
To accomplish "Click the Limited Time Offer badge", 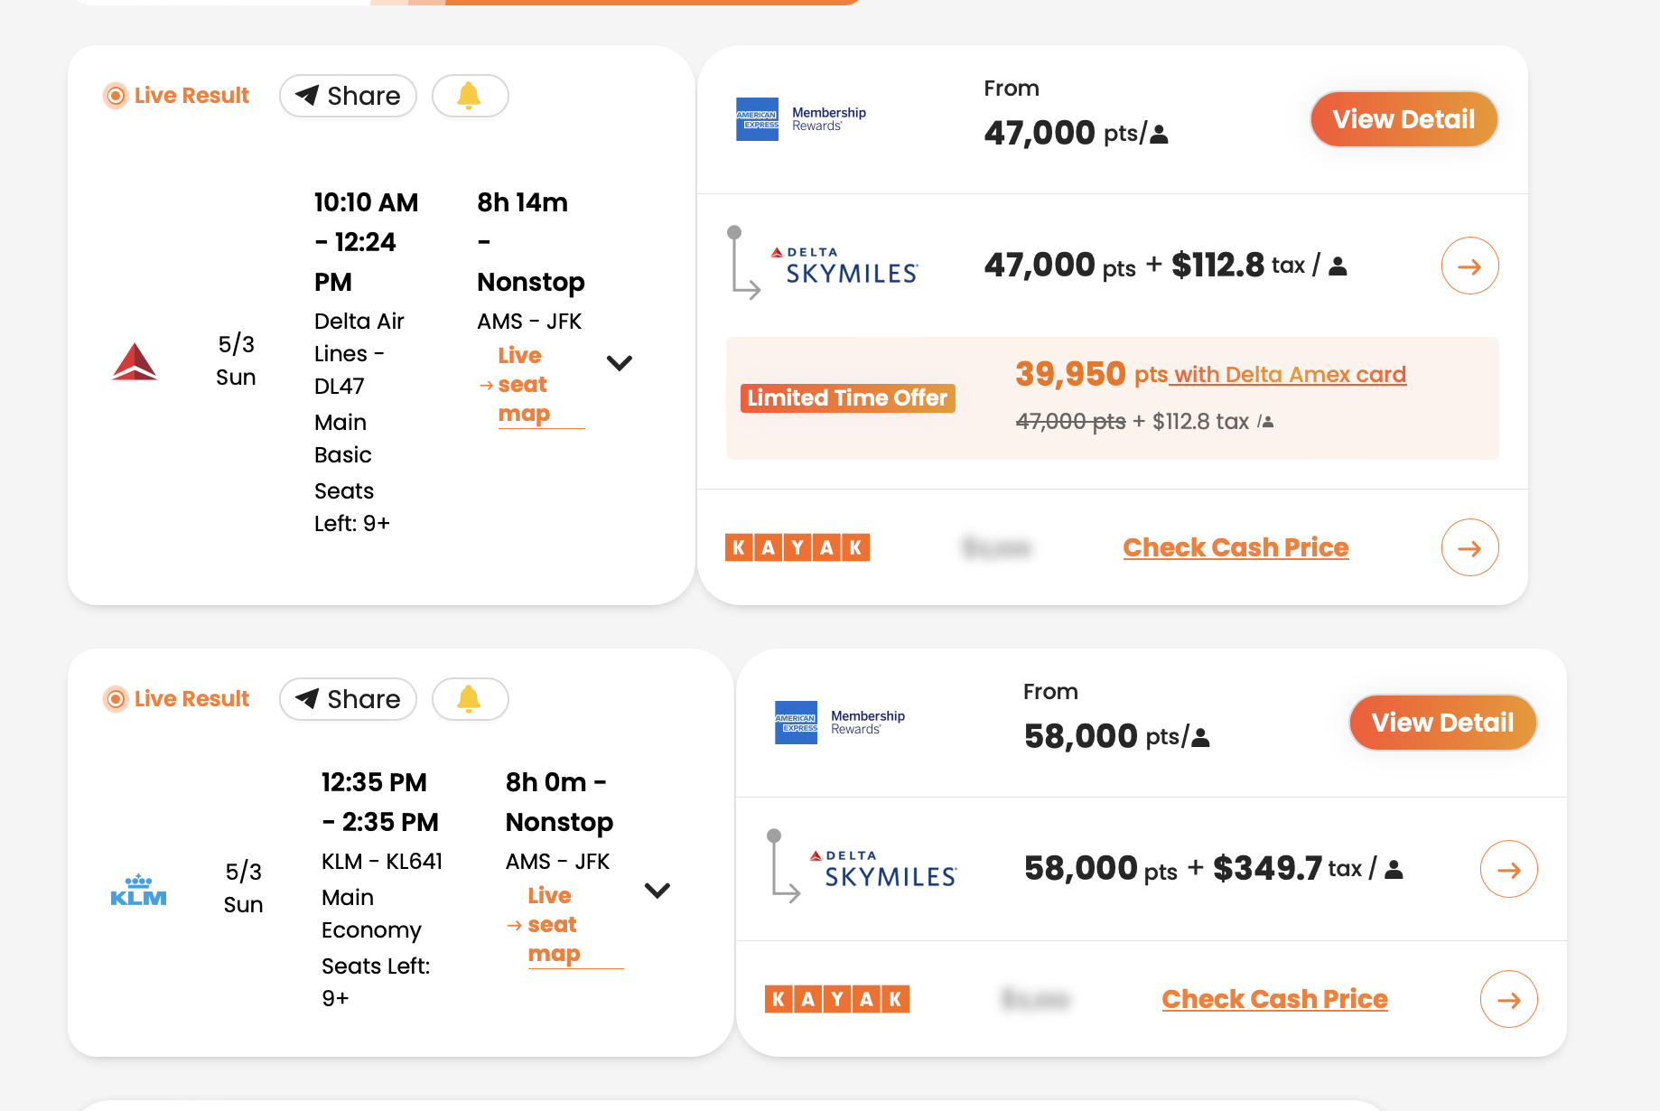I will (847, 398).
